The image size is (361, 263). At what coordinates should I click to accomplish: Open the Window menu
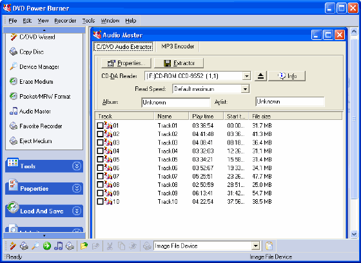110,21
